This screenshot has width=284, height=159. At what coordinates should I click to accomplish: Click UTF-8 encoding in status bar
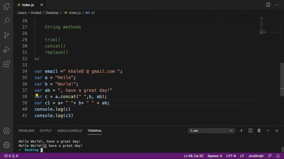[231, 156]
